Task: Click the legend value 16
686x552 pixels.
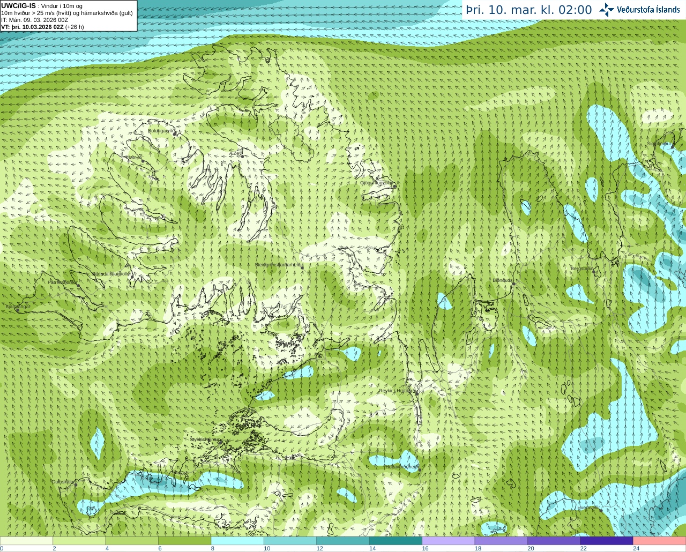Action: click(x=425, y=548)
